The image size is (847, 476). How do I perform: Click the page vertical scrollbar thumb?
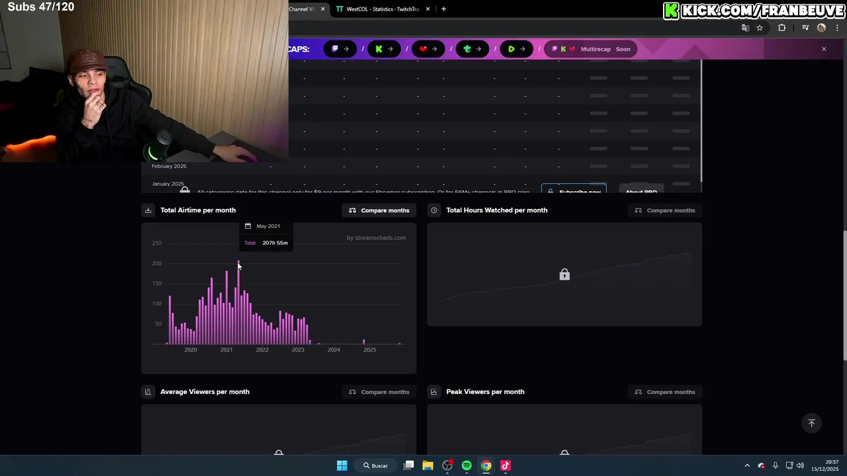(x=844, y=296)
